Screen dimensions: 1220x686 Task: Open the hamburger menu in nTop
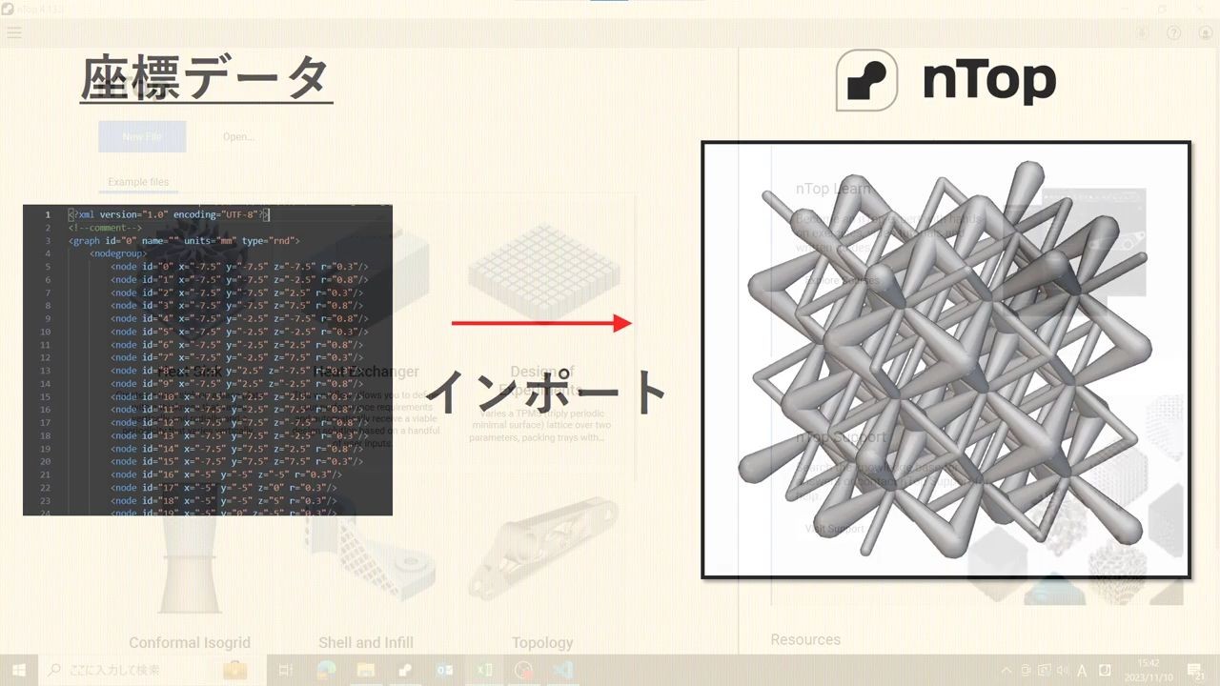[13, 32]
